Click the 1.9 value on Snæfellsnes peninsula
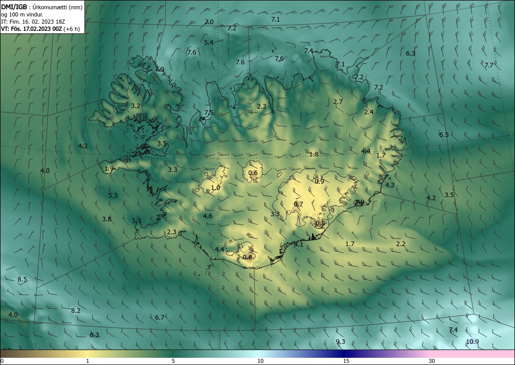This screenshot has width=515, height=365. click(109, 169)
